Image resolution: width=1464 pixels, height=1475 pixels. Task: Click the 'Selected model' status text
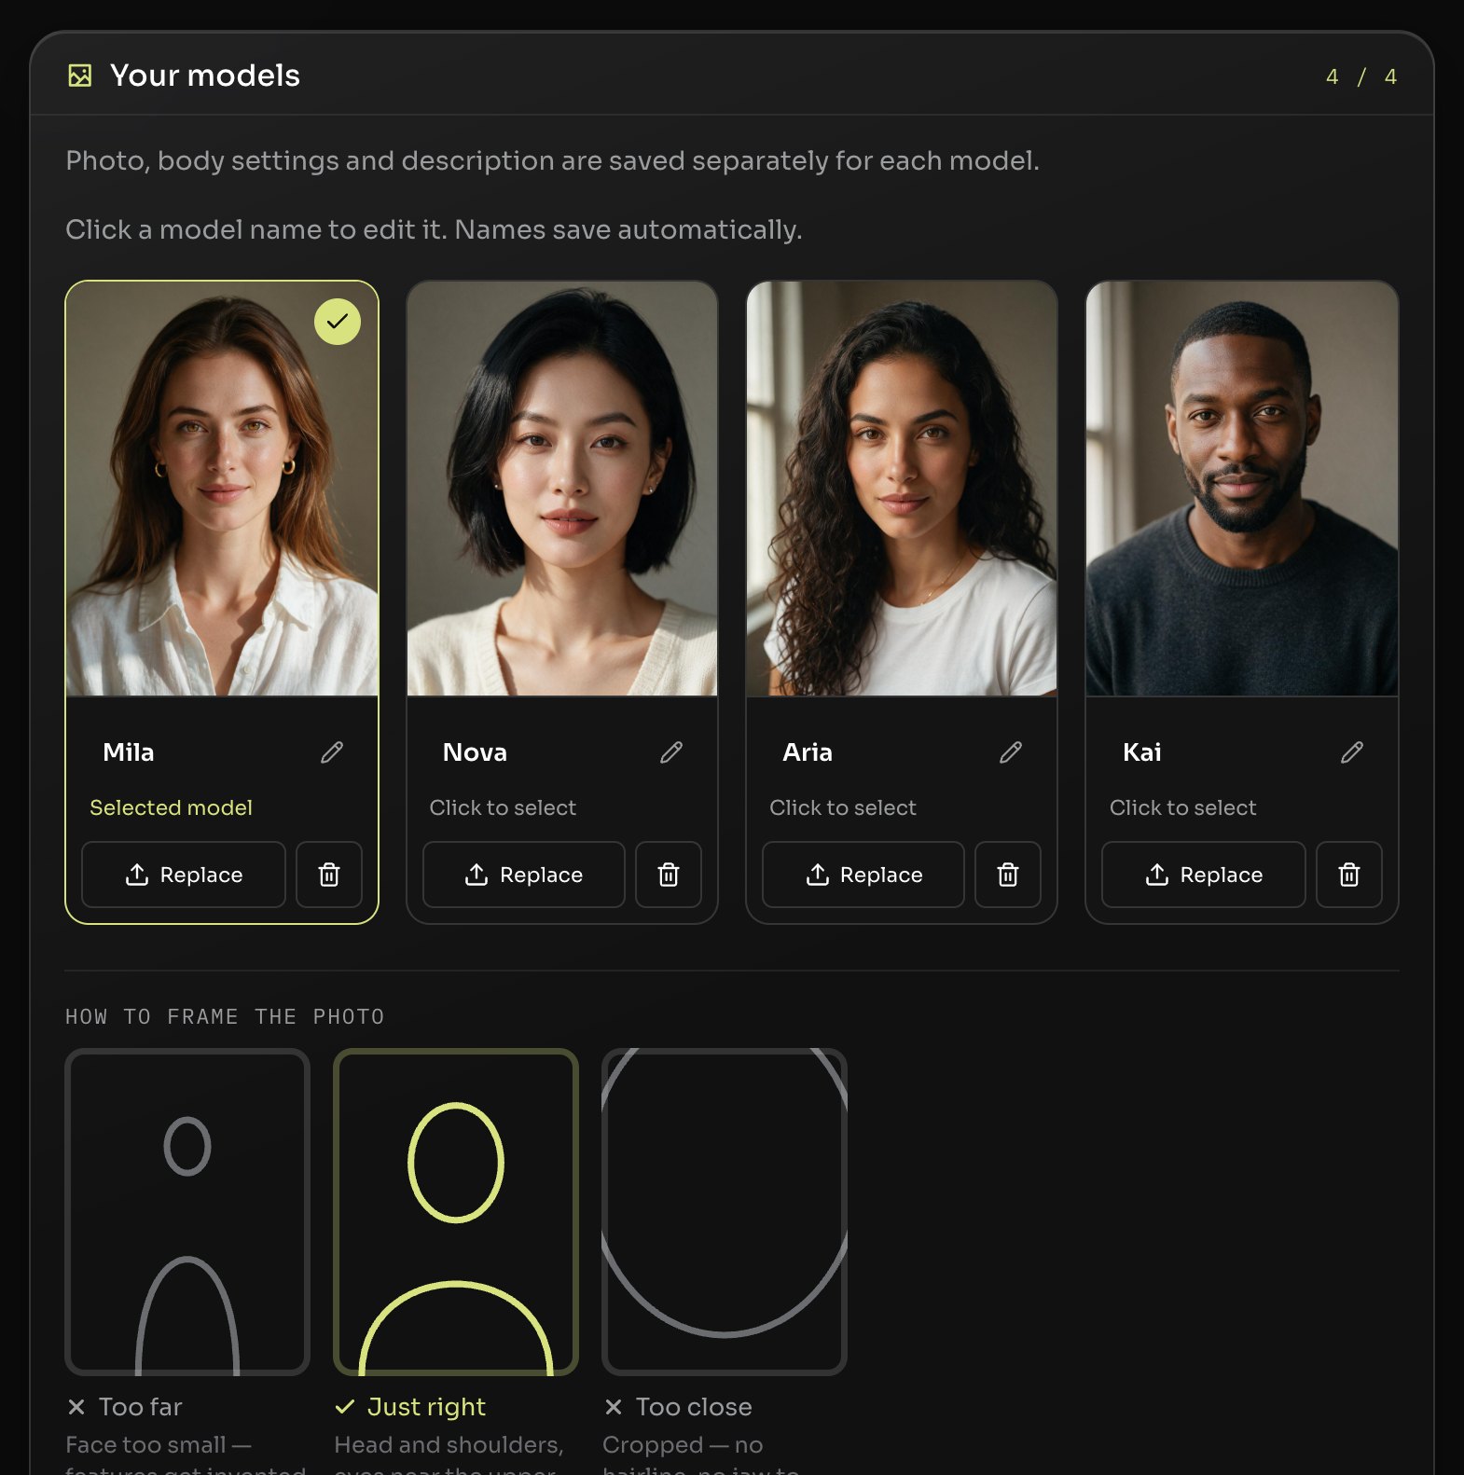(x=172, y=807)
